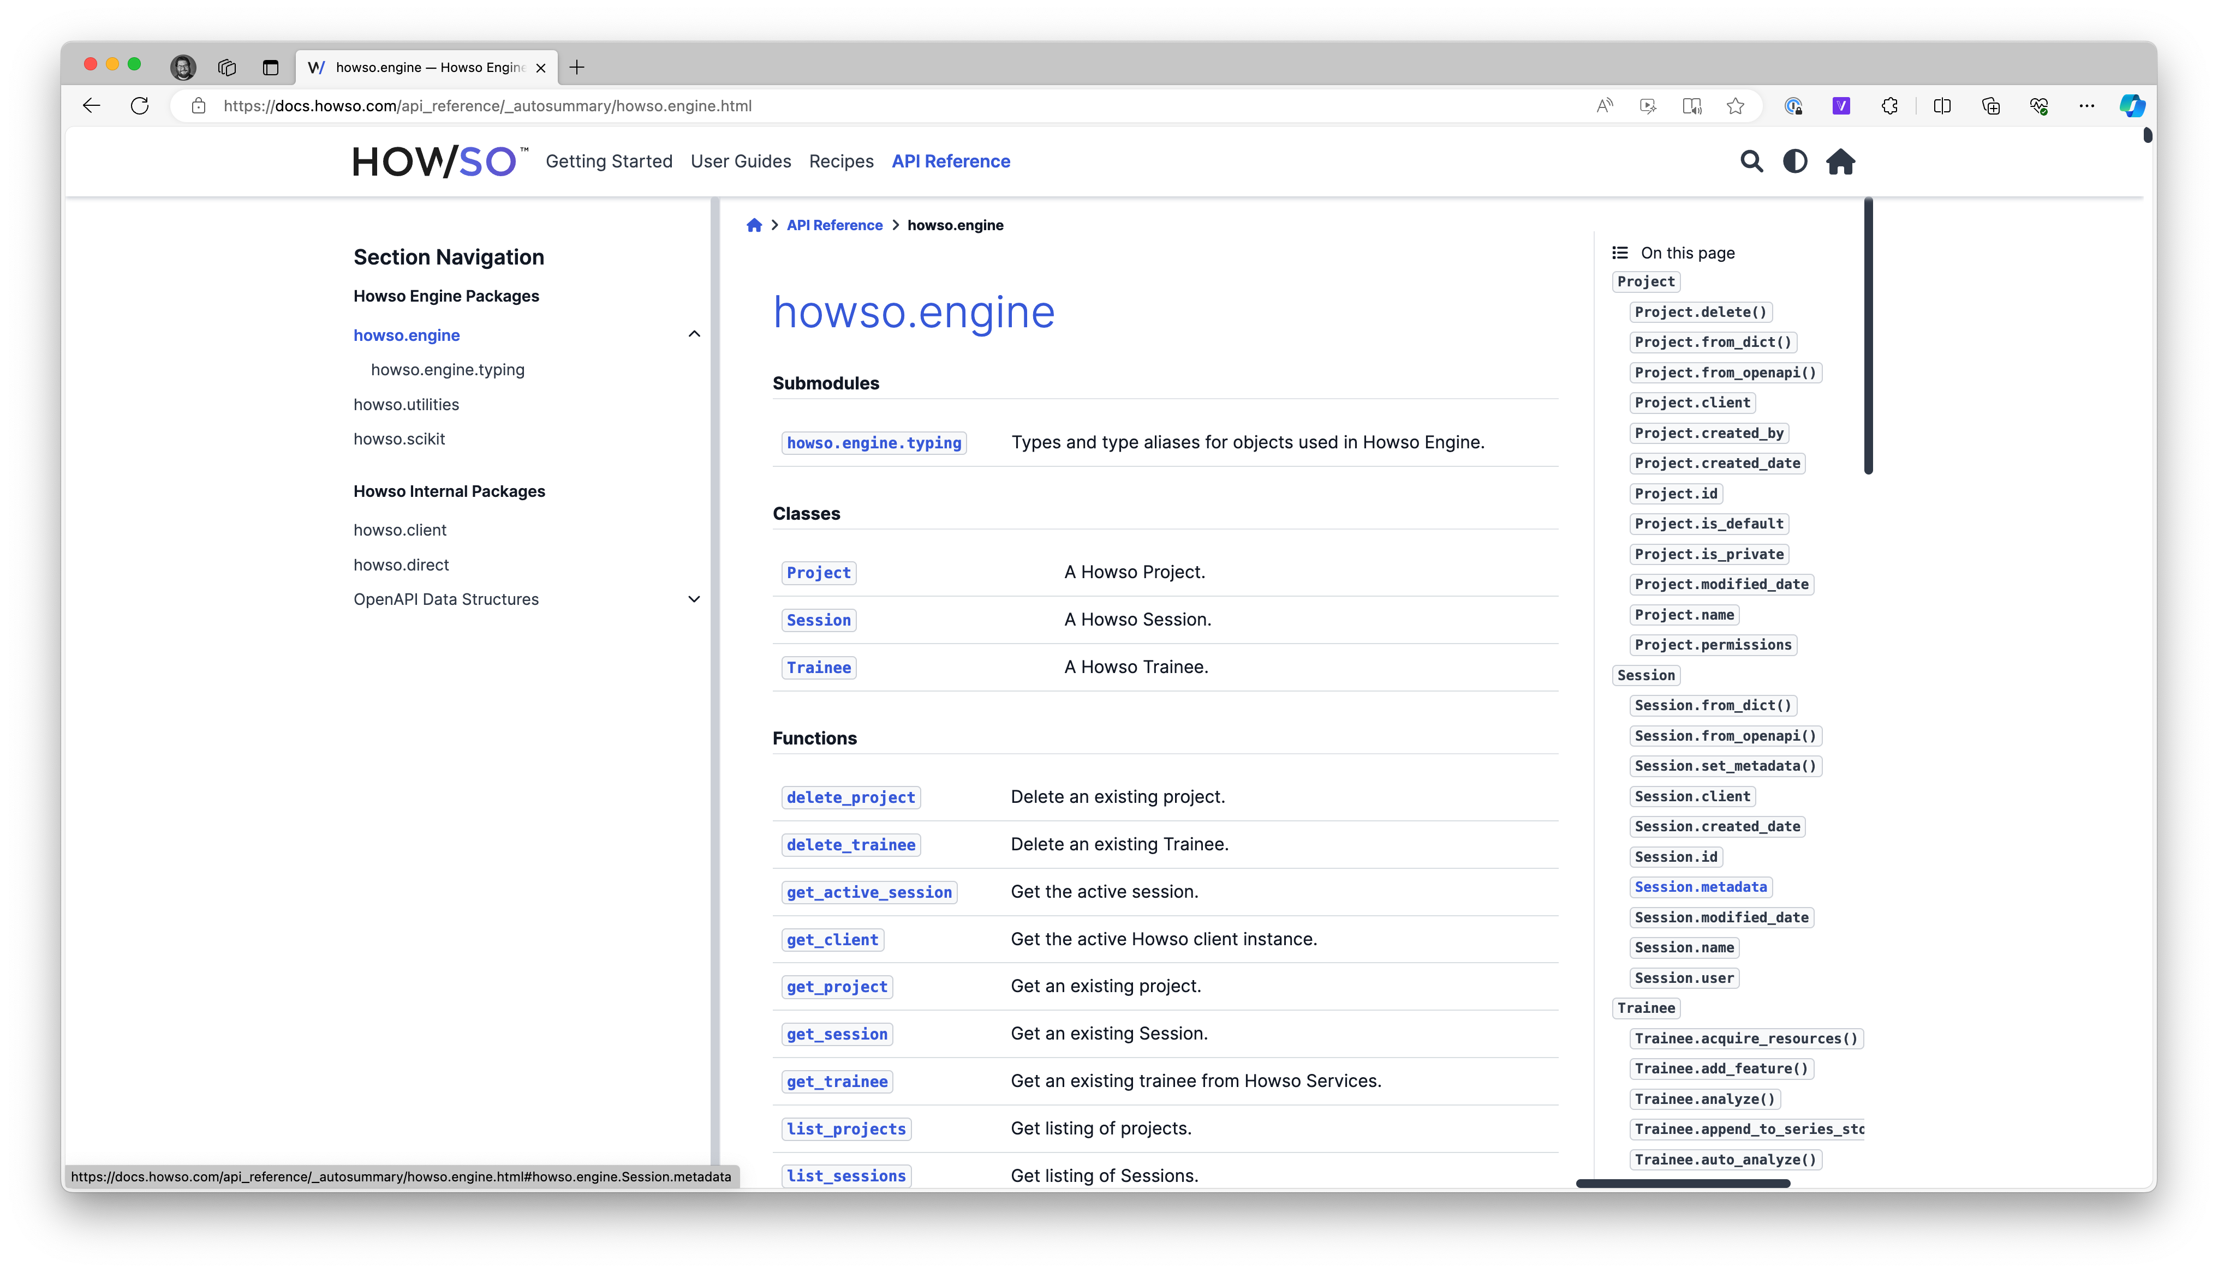2218x1273 pixels.
Task: Open the Getting Started nav tab
Action: click(609, 162)
